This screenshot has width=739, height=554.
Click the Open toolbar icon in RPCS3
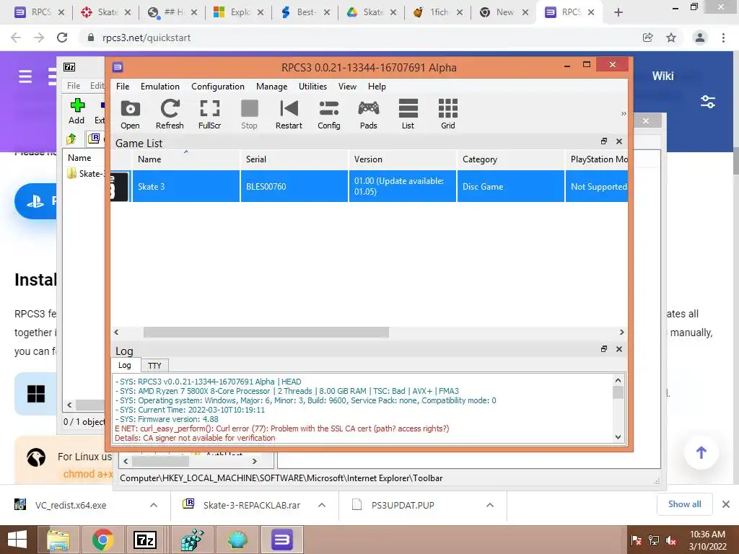(x=130, y=114)
